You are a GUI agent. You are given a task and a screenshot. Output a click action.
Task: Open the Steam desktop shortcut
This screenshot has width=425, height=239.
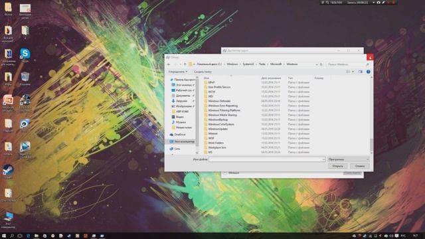[x=8, y=171]
